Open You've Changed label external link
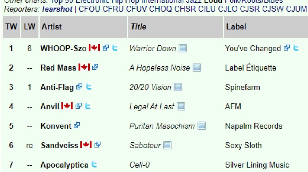Image resolution: width=308 pixels, height=172 pixels. (x=287, y=48)
